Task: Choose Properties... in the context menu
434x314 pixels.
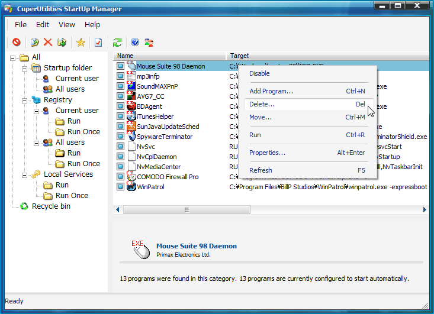Action: [x=307, y=153]
